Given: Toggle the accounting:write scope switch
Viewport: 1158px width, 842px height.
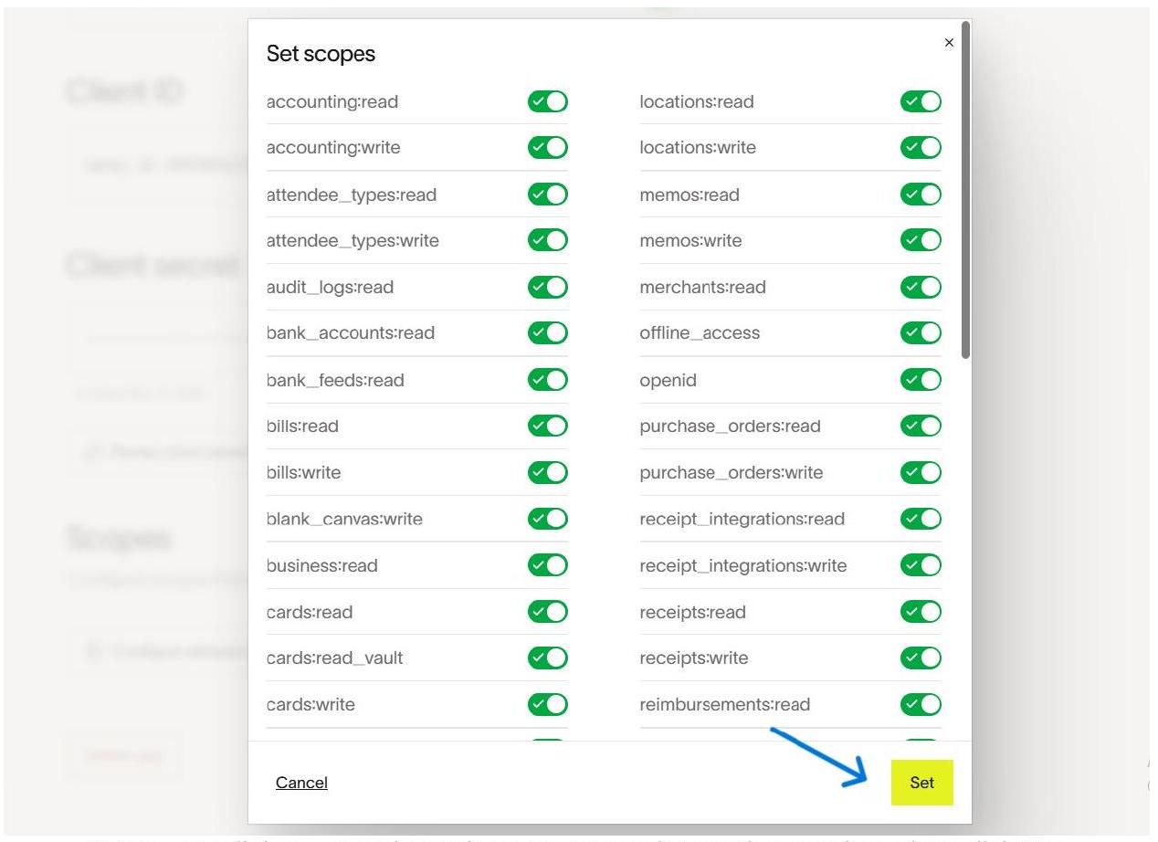Looking at the screenshot, I should 548,147.
